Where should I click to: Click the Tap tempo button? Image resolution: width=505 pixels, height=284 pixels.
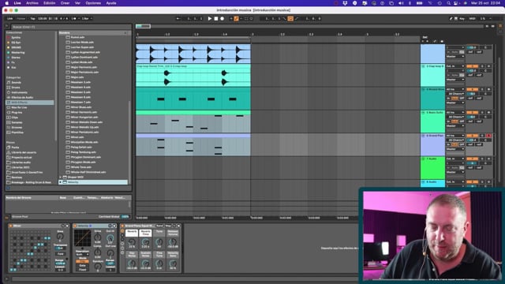point(33,19)
